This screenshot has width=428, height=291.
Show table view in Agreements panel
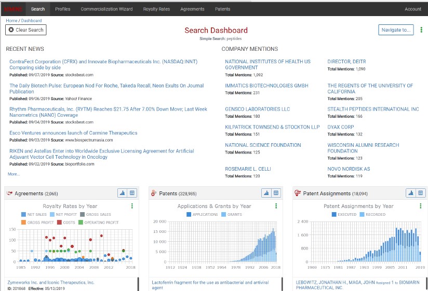click(x=132, y=193)
